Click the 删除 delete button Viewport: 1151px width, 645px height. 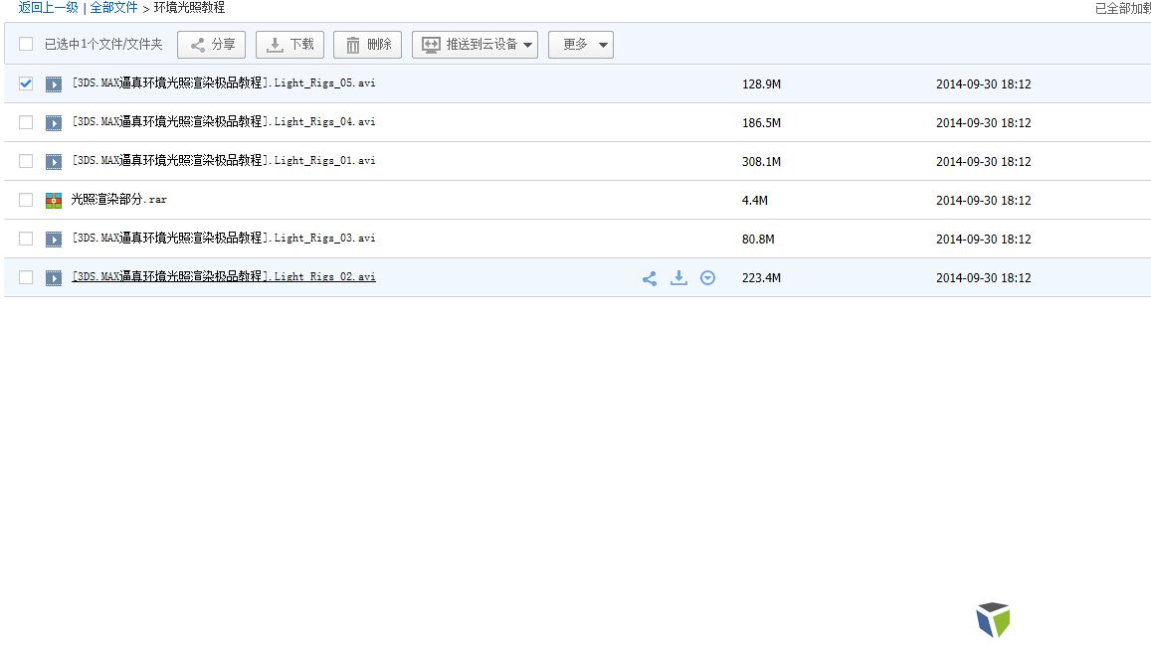[x=368, y=45]
